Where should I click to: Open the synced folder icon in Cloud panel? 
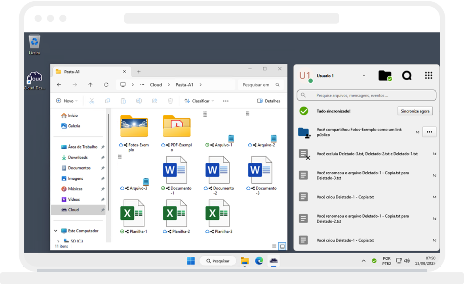(384, 76)
